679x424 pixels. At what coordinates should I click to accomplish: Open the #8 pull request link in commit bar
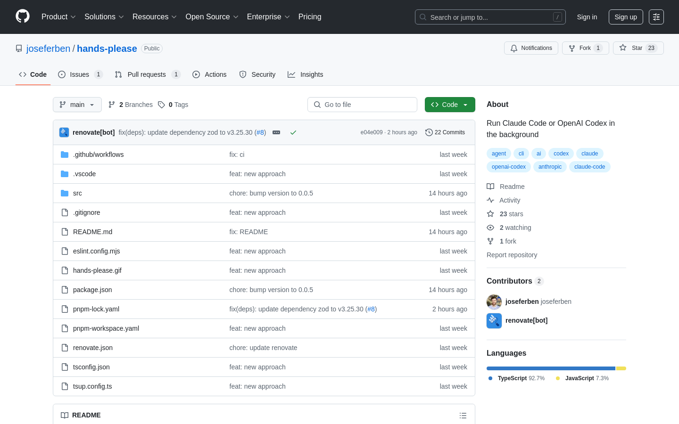tap(260, 132)
